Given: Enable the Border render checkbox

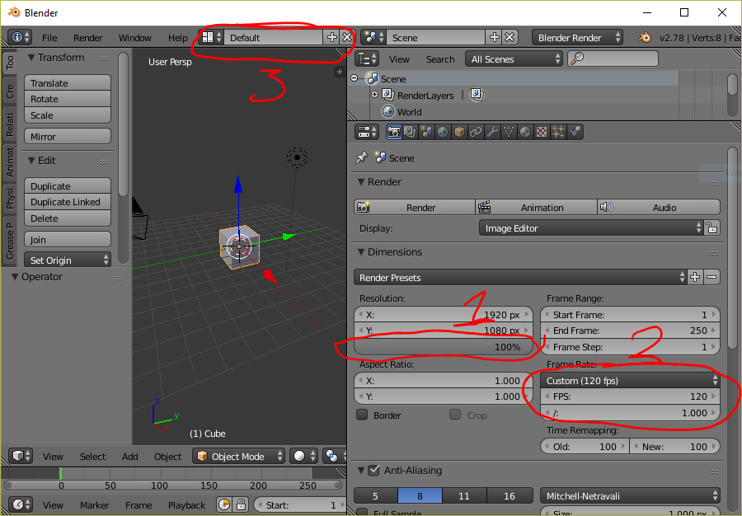Looking at the screenshot, I should [x=363, y=415].
